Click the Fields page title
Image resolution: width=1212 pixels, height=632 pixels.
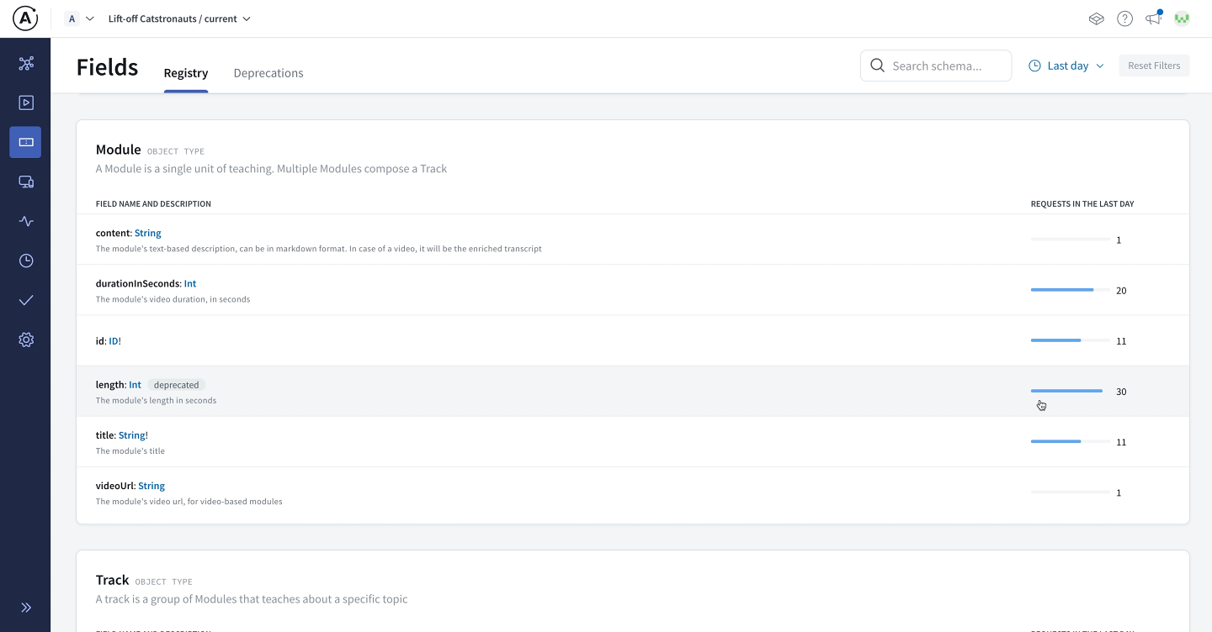(107, 67)
